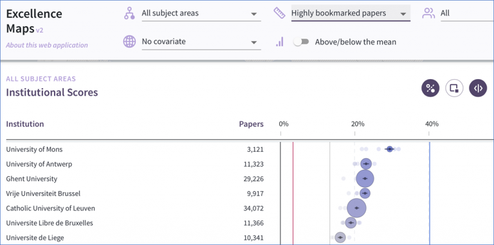The height and width of the screenshot is (245, 494).
Task: Click the subject area hierarchy icon
Action: coord(129,14)
